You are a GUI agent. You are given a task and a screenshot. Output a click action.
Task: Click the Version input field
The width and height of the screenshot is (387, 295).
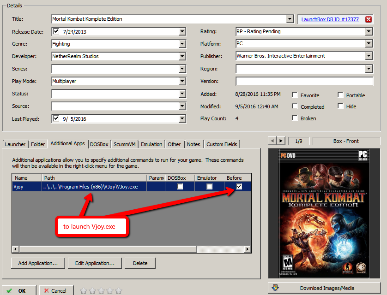(x=304, y=81)
